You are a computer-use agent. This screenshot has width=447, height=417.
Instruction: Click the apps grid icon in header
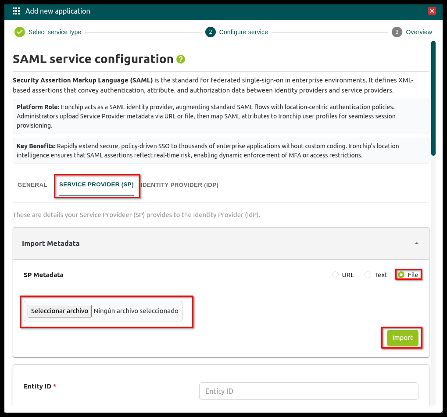16,11
